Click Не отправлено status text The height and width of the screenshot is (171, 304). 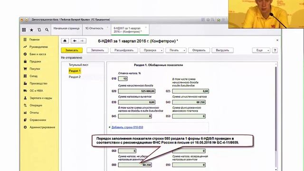click(72, 58)
